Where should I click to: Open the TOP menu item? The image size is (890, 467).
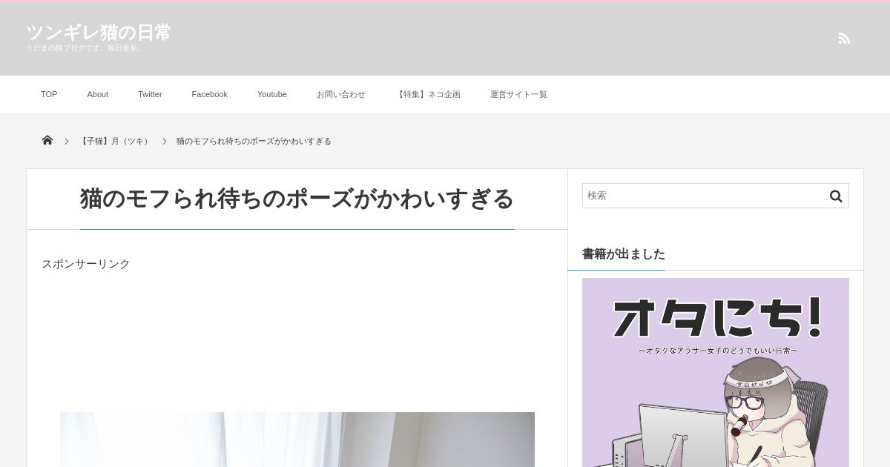49,94
